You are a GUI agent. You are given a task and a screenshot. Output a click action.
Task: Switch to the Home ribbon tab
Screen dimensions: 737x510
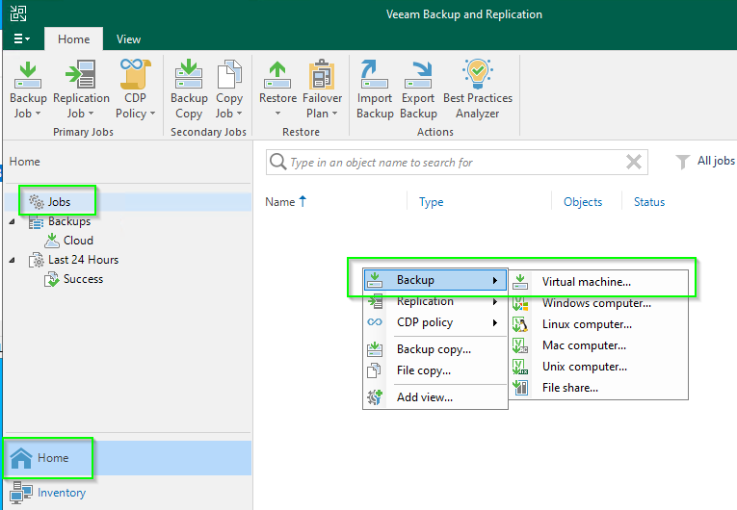pyautogui.click(x=73, y=39)
